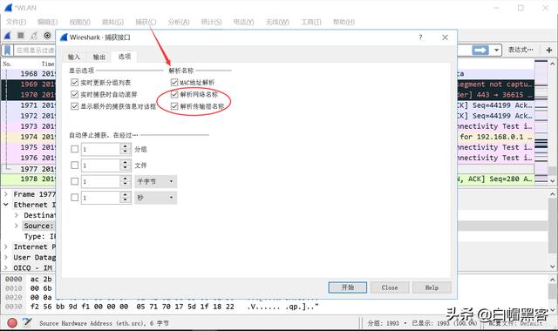The height and width of the screenshot is (331, 558).
Task: Expand the Destination tree node
Action: (16, 215)
